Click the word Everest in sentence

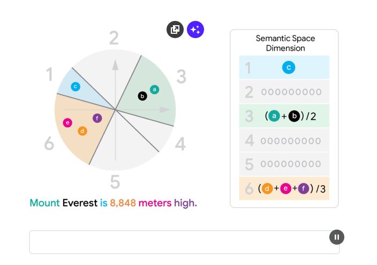click(x=80, y=203)
